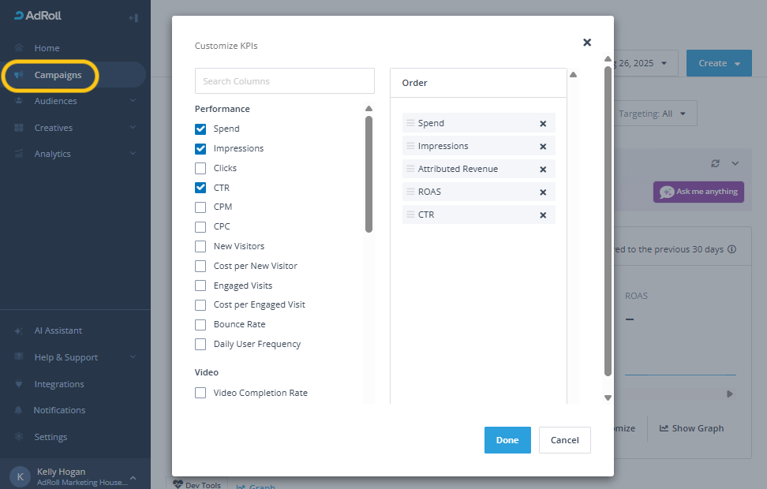This screenshot has height=489, width=767.
Task: Enable the Clicks checkbox
Action: (200, 168)
